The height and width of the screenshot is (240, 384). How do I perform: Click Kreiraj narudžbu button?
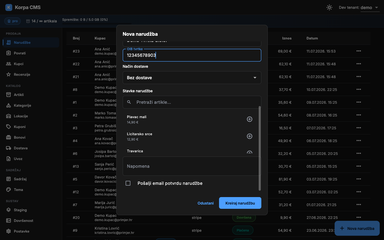coord(240,203)
